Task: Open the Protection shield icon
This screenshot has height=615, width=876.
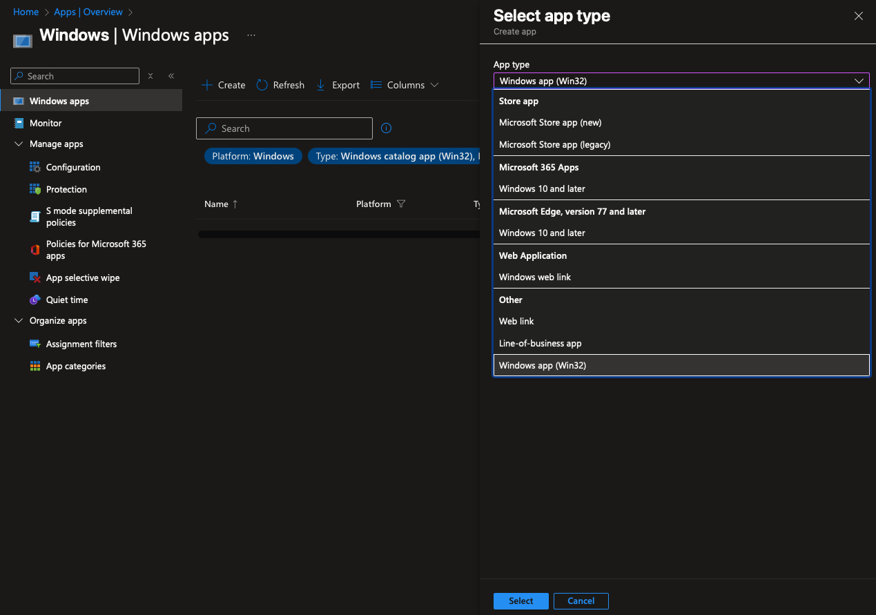Action: [x=35, y=189]
